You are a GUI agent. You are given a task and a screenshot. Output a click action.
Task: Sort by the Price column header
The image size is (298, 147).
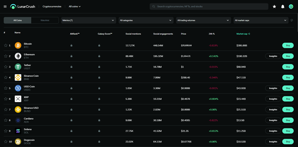tap(183, 34)
